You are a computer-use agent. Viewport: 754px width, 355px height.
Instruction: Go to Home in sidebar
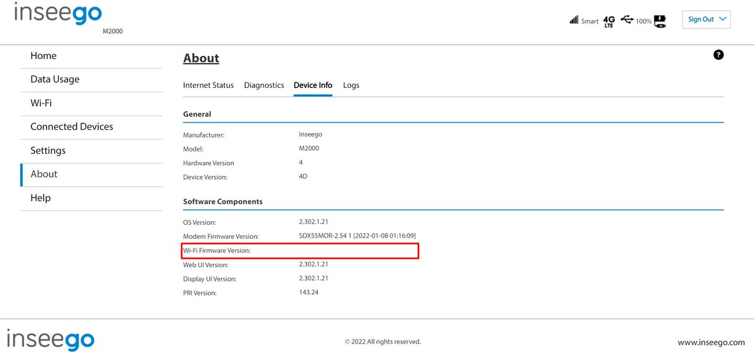[91, 56]
